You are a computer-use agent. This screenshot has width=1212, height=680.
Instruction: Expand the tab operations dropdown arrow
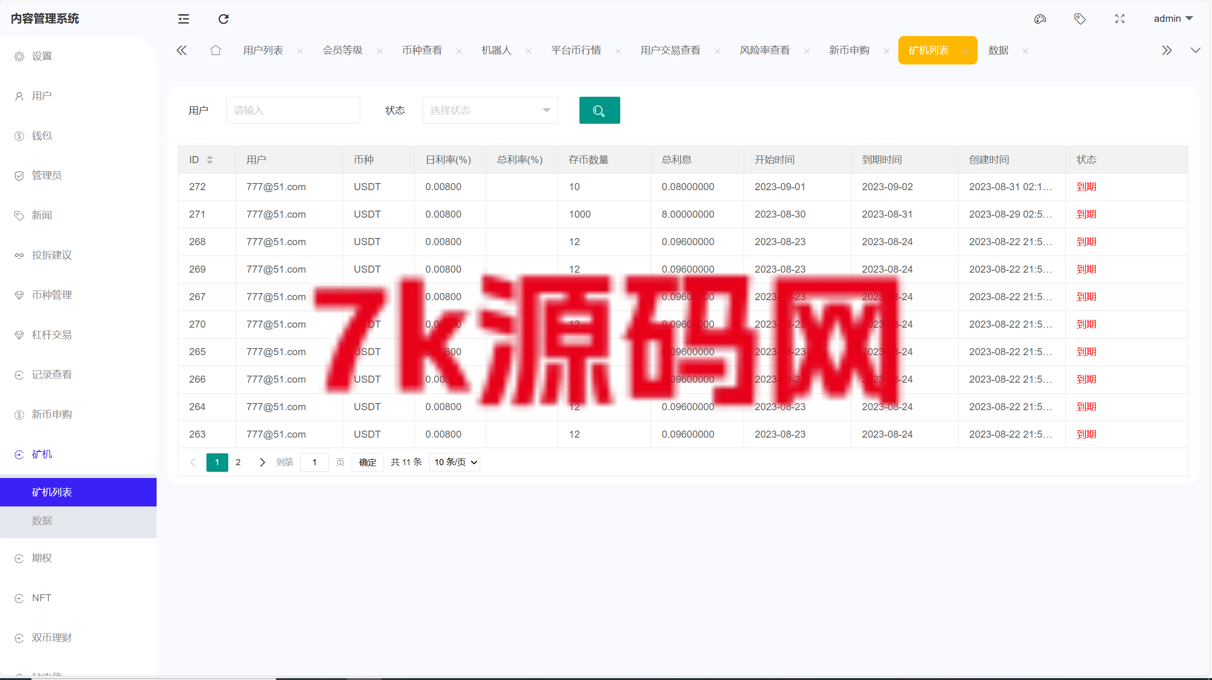1195,50
